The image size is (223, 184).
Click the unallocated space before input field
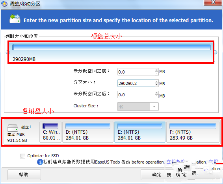pyautogui.click(x=136, y=72)
